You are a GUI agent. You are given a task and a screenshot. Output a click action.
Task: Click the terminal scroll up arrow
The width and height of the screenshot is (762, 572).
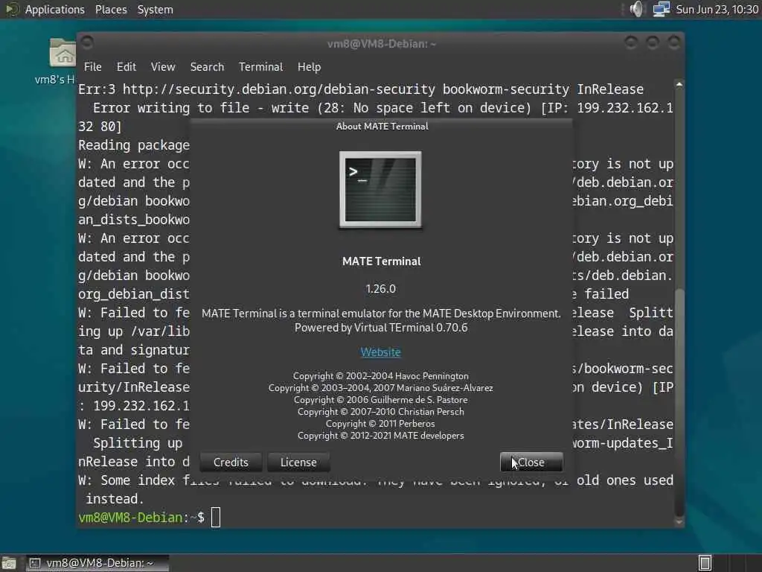tap(679, 85)
